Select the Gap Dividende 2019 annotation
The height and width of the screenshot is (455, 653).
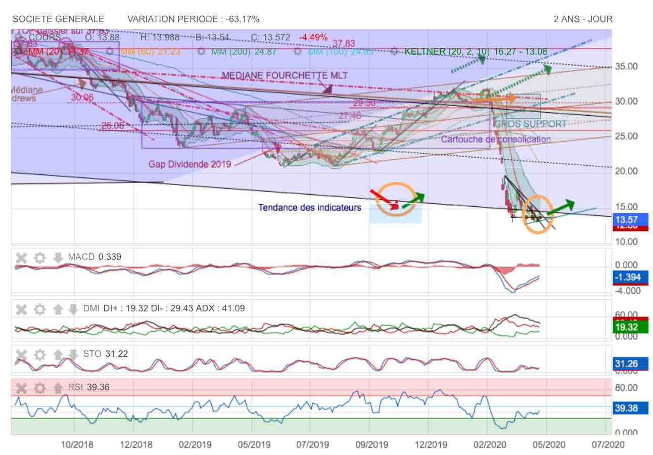point(190,164)
